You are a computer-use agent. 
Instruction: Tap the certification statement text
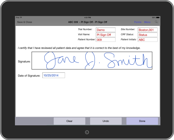pos(79,48)
